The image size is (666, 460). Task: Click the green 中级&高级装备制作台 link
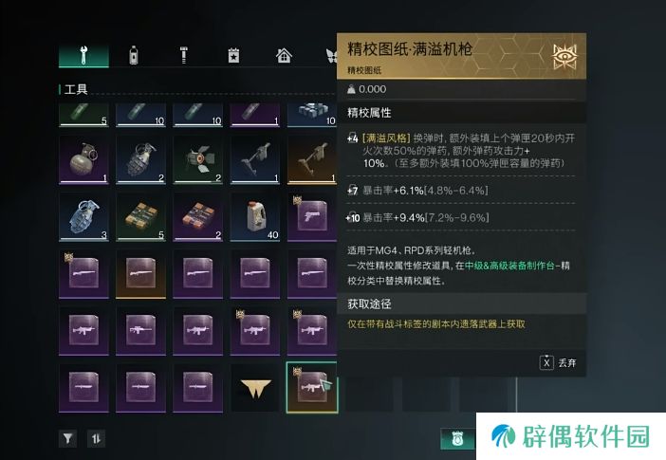pos(509,266)
